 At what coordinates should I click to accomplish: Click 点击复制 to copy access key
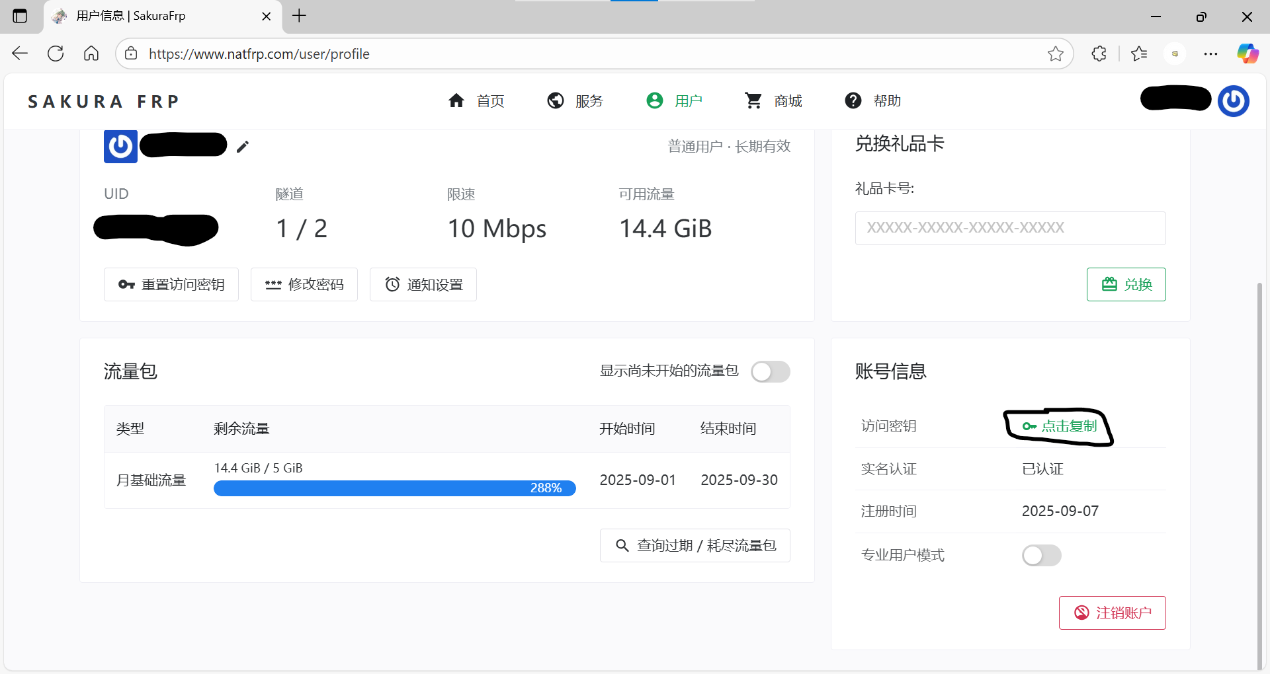pos(1060,426)
